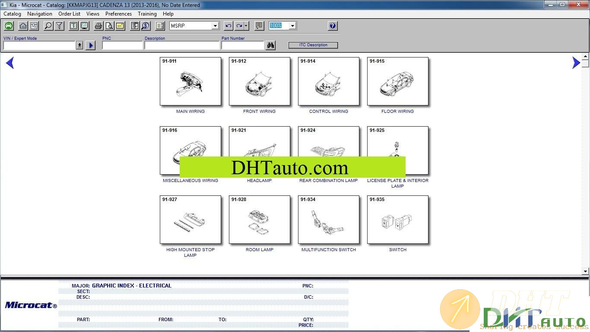The height and width of the screenshot is (332, 590).
Task: Click the dollar sign pricing icon
Action: coord(73,26)
